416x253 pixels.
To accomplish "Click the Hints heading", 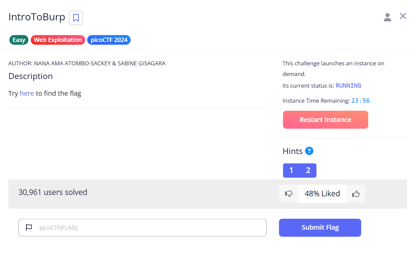I will (x=293, y=151).
